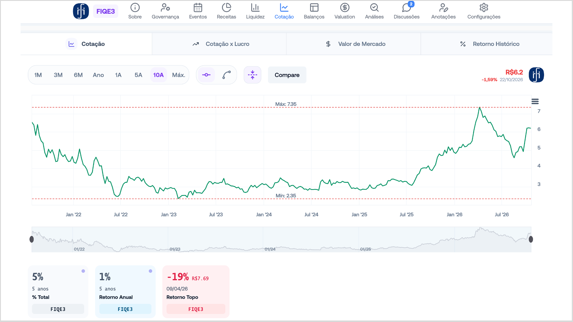
Task: Open the Balanços section
Action: pyautogui.click(x=314, y=11)
